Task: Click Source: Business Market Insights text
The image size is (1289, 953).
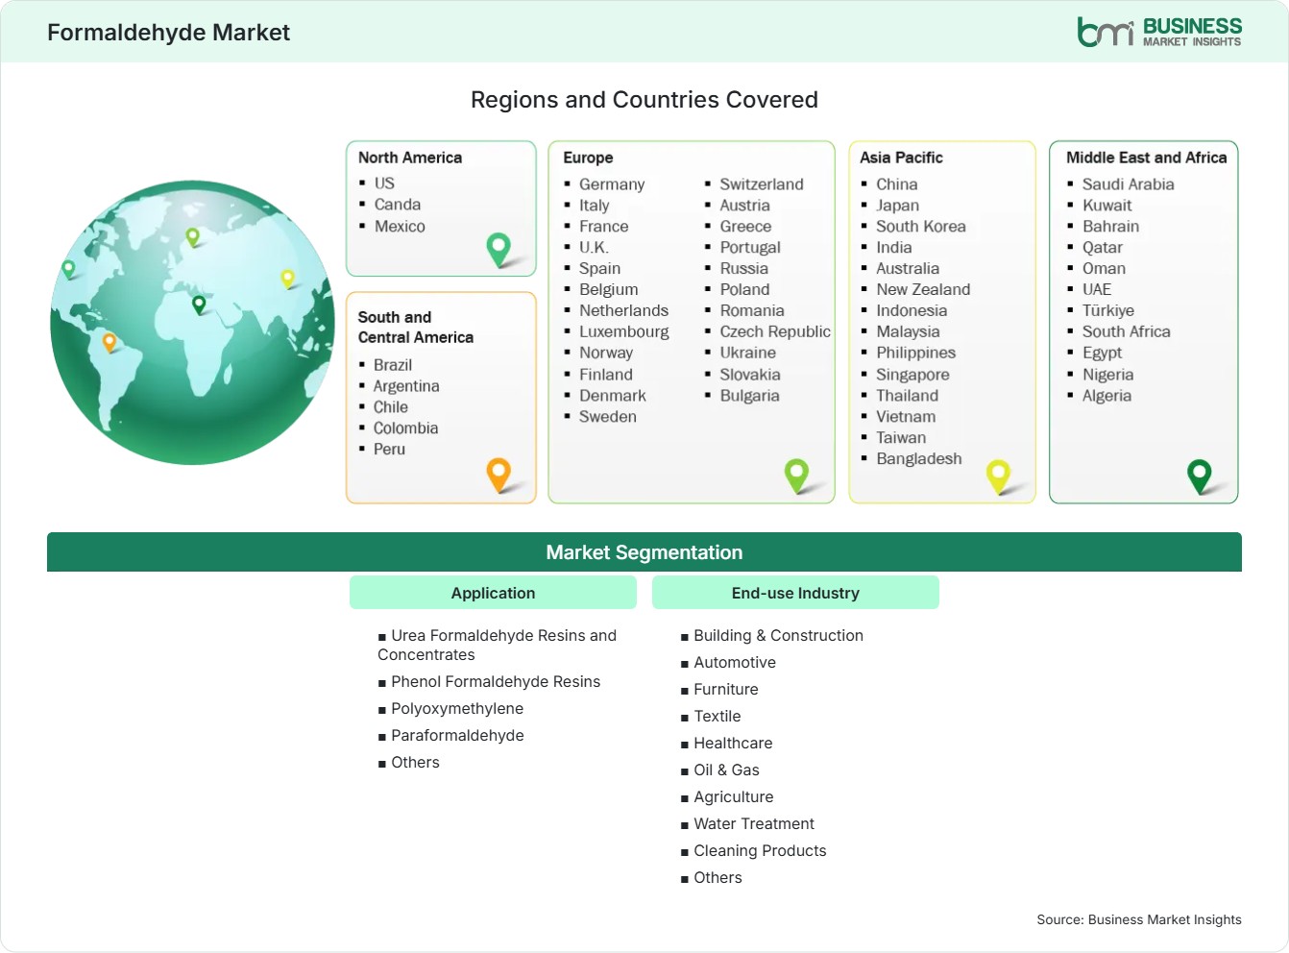Action: pos(1139,919)
